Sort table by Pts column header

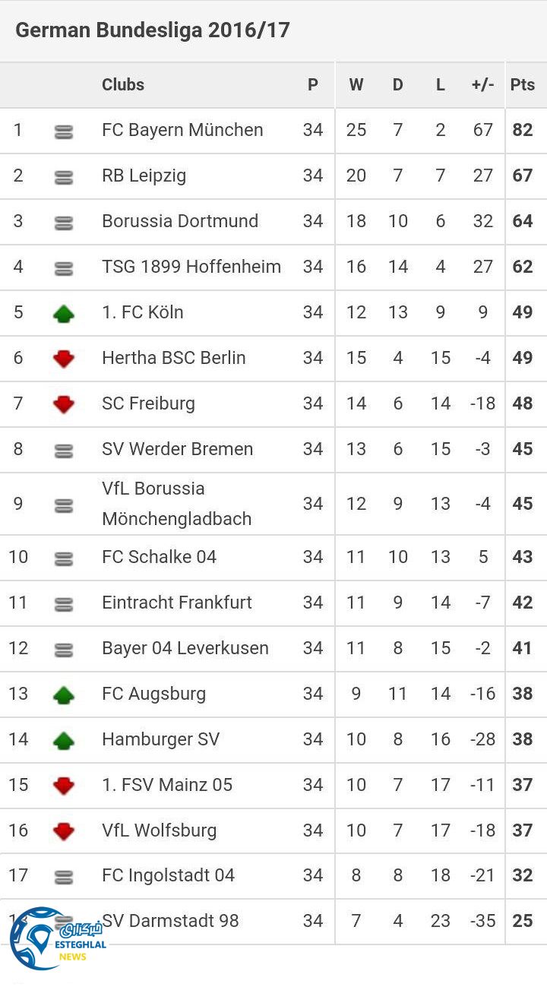523,84
